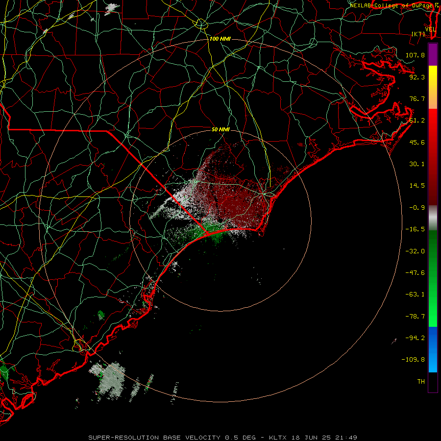The image size is (441, 441).
Task: Click the 100 NMI range ring label
Action: click(x=220, y=39)
